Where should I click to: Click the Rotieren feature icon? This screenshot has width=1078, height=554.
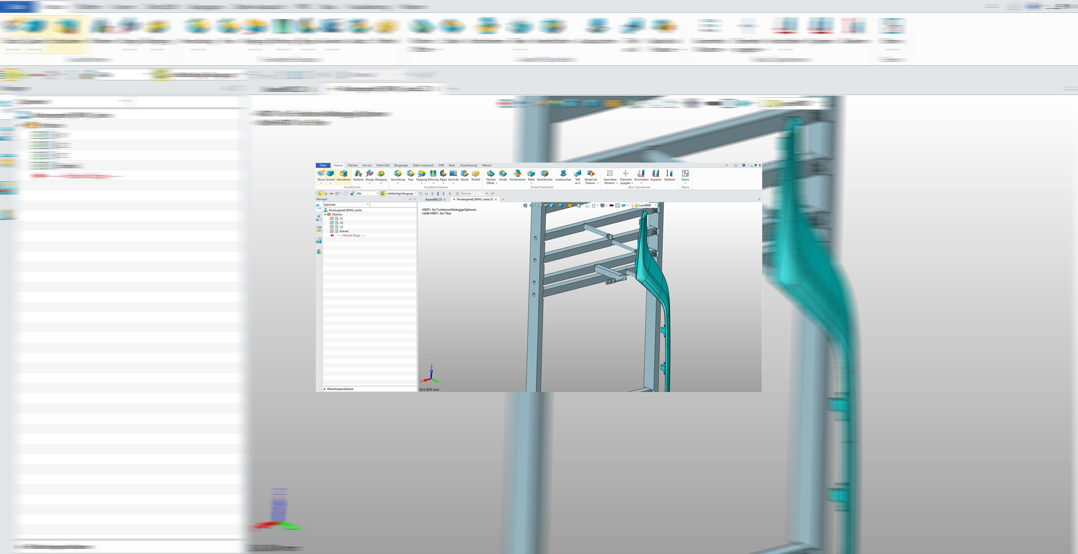358,175
